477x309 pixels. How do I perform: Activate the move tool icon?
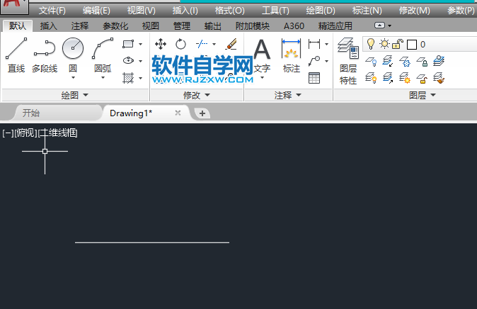(x=161, y=44)
